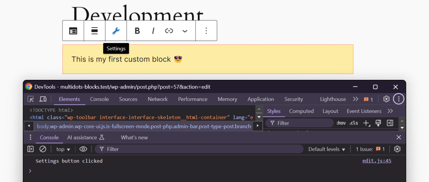Open the top JavaScript context dropdown
This screenshot has width=429, height=182.
point(63,149)
